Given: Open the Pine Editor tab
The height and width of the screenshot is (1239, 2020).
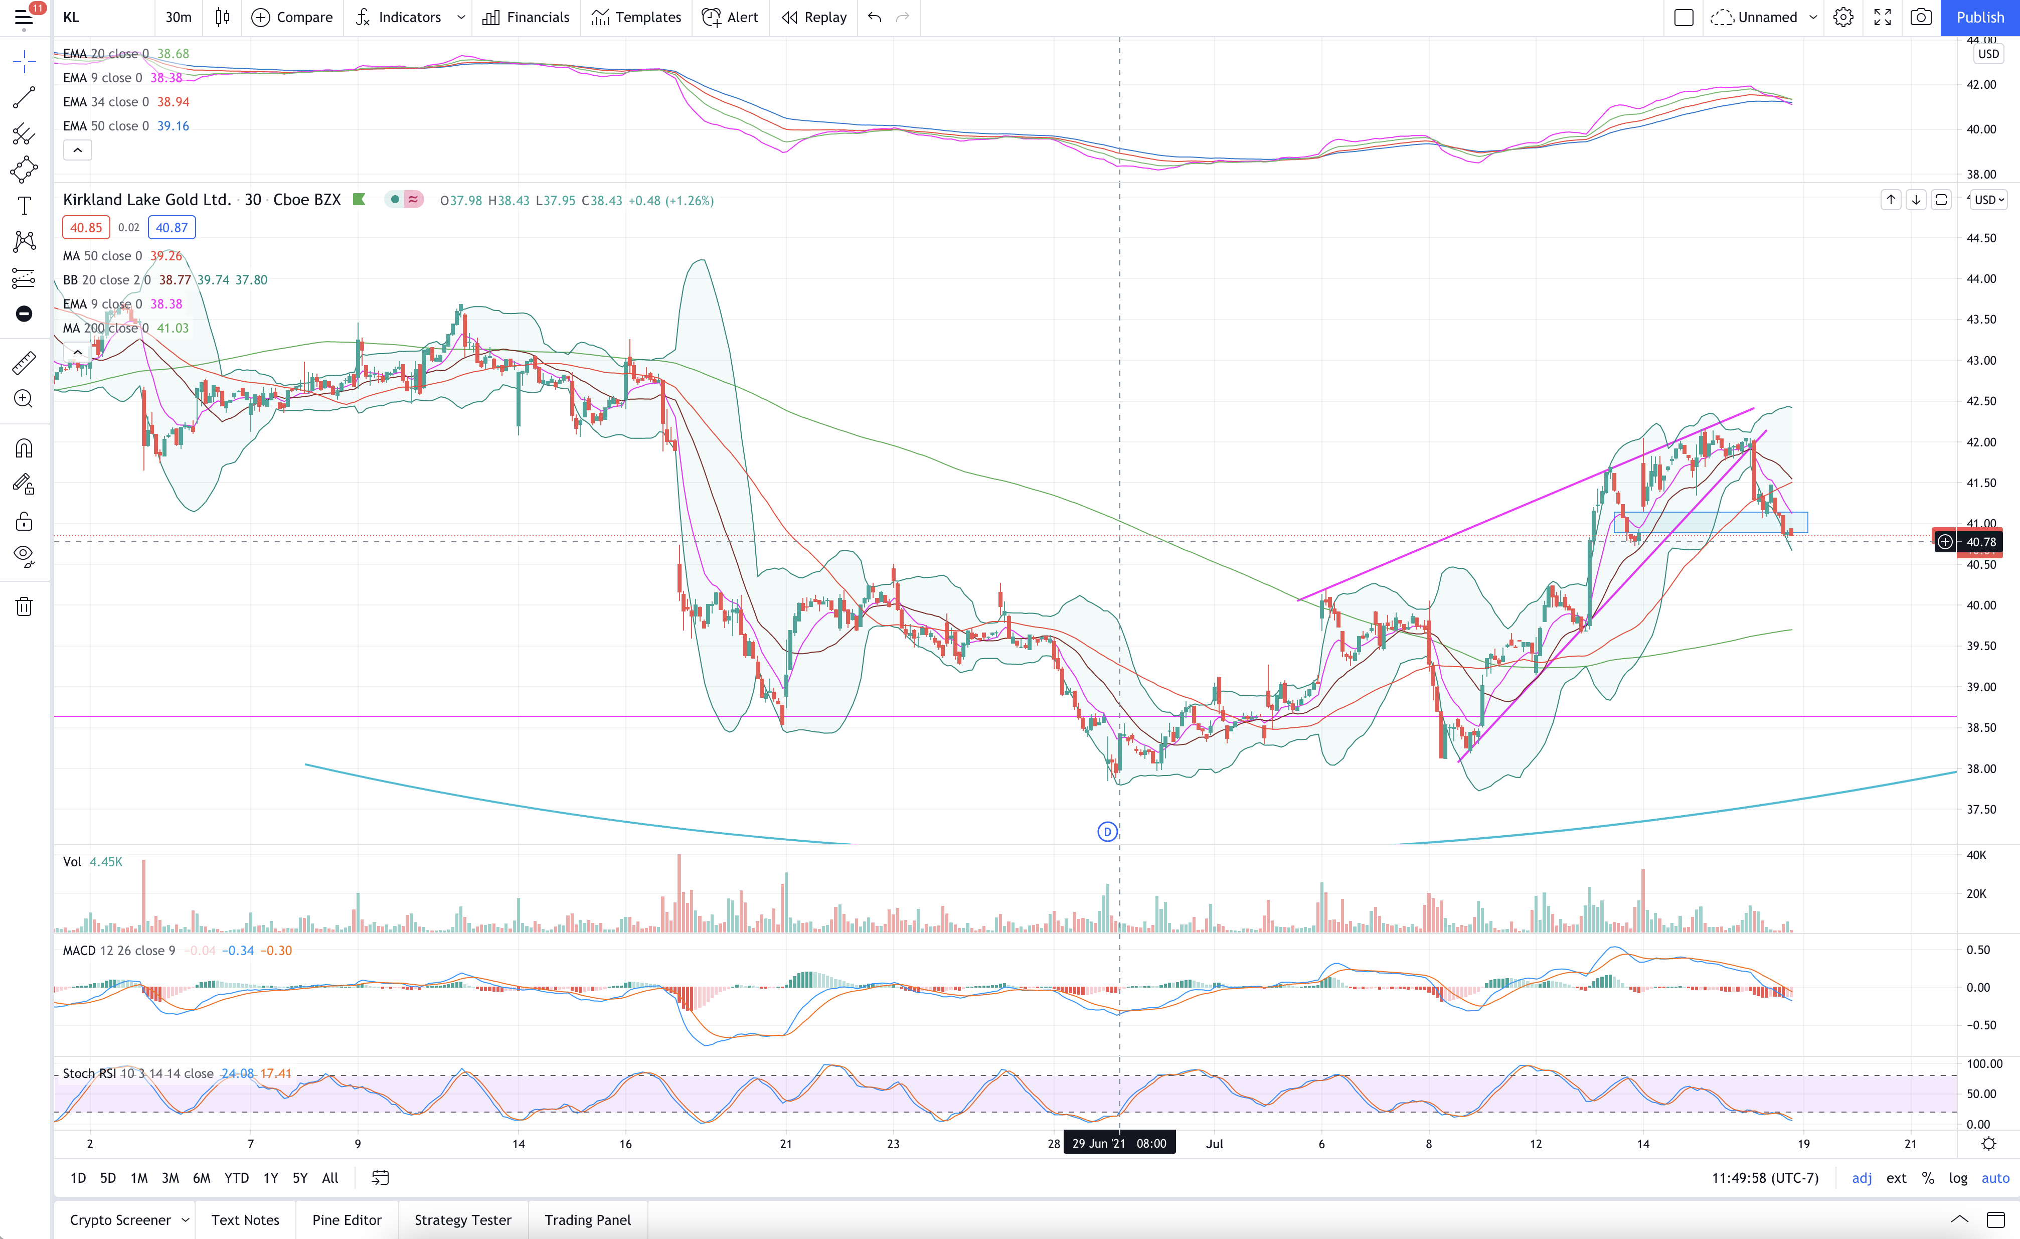Looking at the screenshot, I should click(x=347, y=1220).
